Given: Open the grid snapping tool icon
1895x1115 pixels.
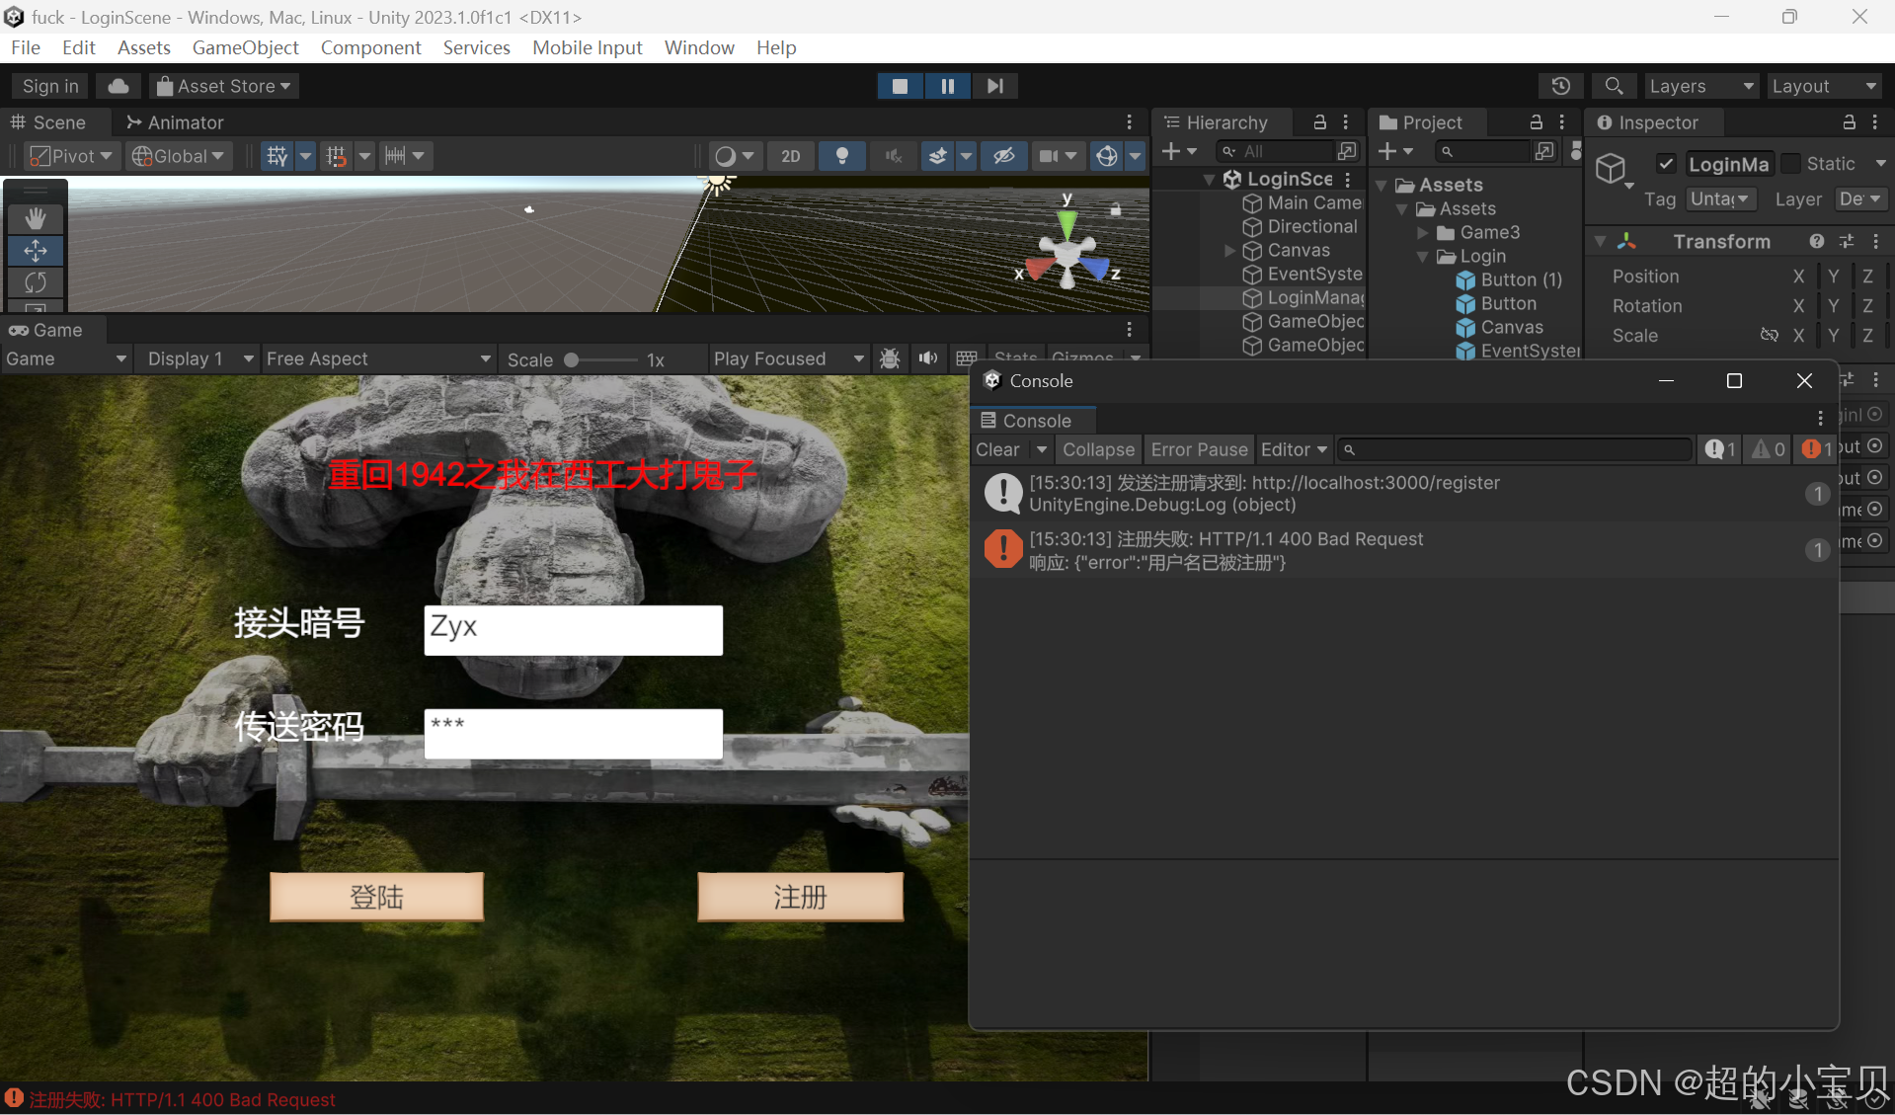Looking at the screenshot, I should click(x=276, y=156).
